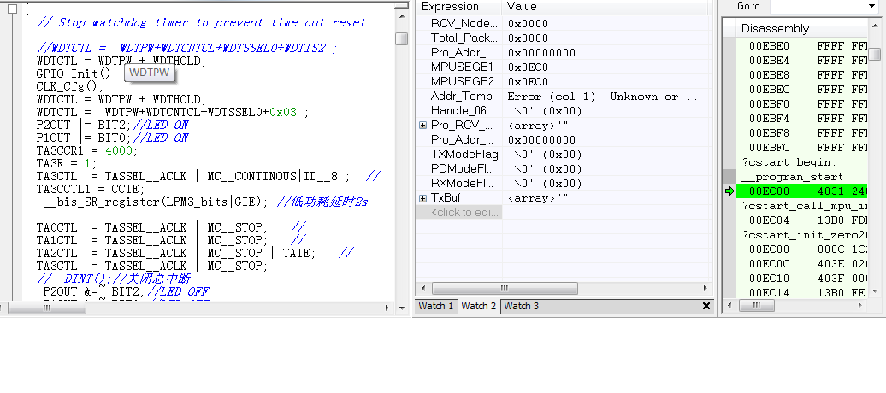Click the Disassembly scroll-right arrow
The image size is (886, 393).
click(861, 306)
